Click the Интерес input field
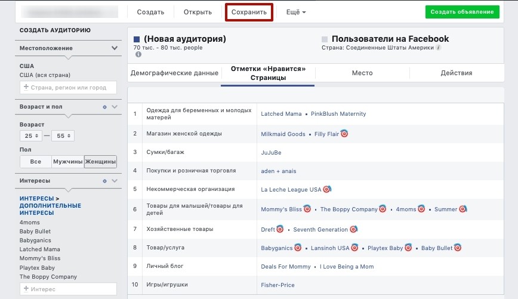 click(68, 289)
